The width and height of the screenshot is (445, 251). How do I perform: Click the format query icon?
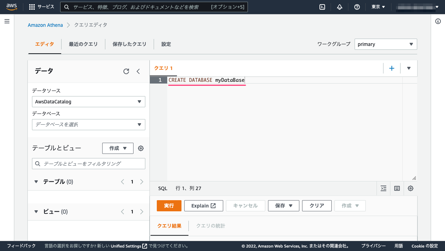point(383,188)
